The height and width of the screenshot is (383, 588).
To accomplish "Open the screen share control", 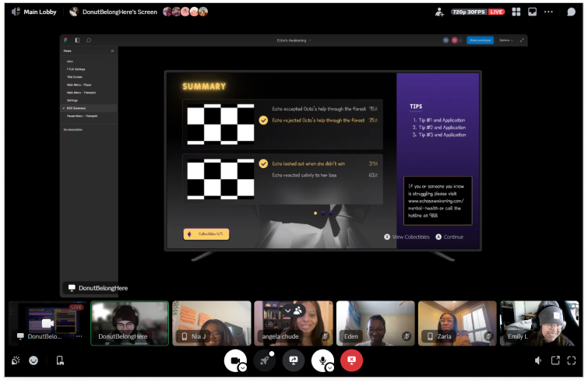I will (294, 360).
